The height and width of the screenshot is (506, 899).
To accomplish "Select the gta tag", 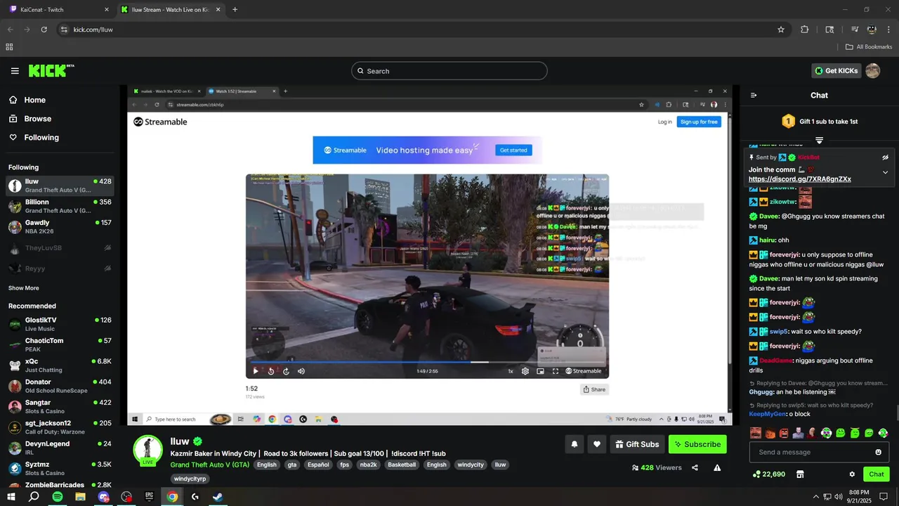I will [x=291, y=465].
